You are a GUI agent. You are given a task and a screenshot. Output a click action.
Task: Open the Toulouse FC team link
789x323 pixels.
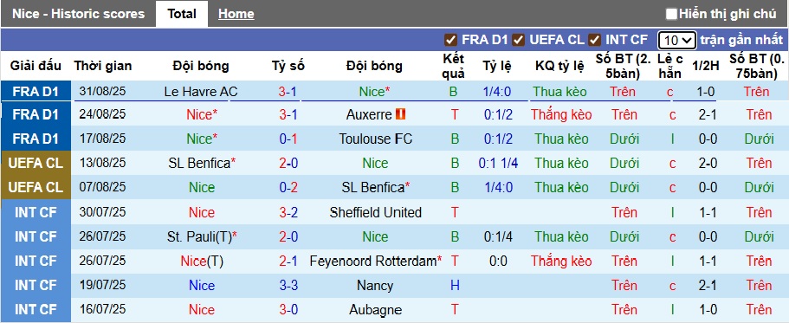(375, 139)
